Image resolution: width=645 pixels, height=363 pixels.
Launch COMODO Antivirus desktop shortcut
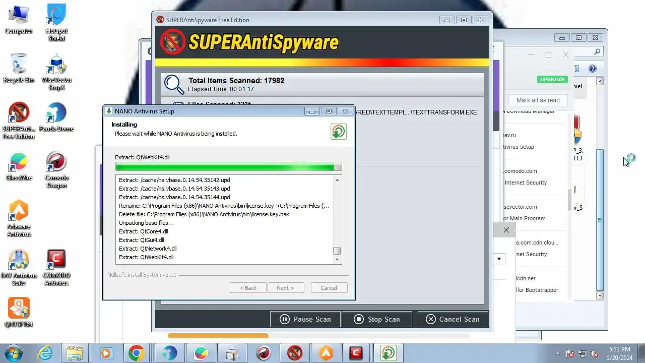pos(56,267)
